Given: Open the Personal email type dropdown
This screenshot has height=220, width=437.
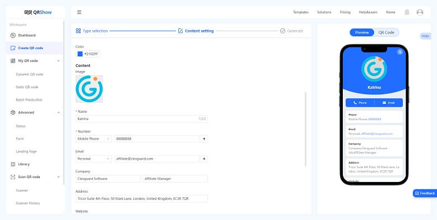Looking at the screenshot, I should [x=94, y=159].
